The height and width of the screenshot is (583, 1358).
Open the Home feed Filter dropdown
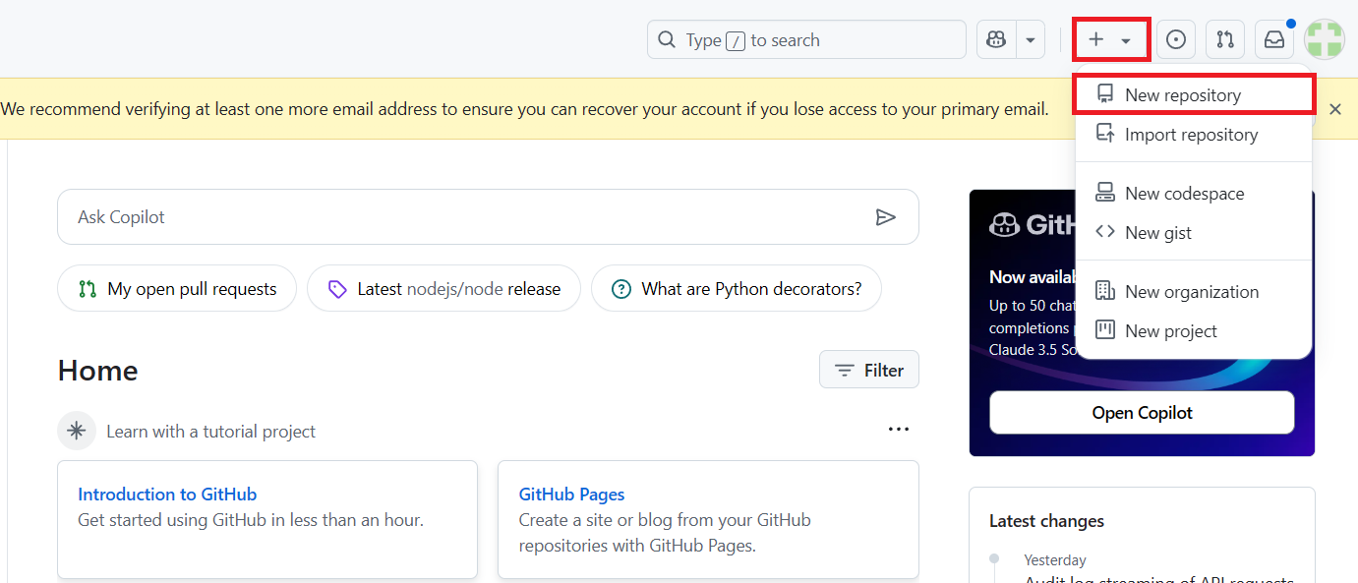[x=869, y=370]
